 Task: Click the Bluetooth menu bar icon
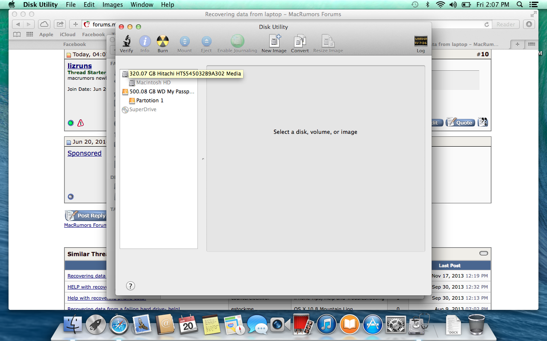(427, 5)
